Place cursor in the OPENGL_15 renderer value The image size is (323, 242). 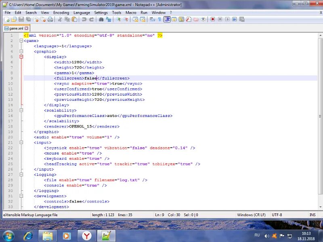coord(80,126)
